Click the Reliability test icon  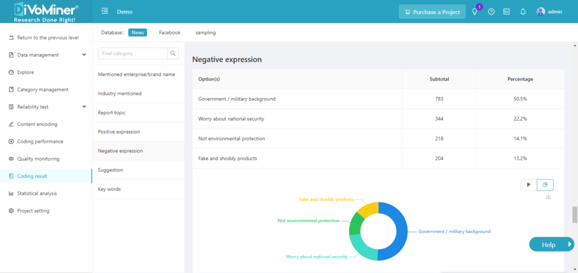pyautogui.click(x=11, y=107)
